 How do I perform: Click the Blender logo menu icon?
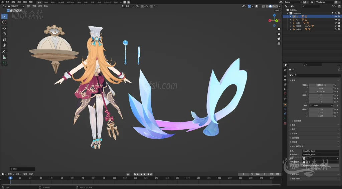[x=3, y=2]
